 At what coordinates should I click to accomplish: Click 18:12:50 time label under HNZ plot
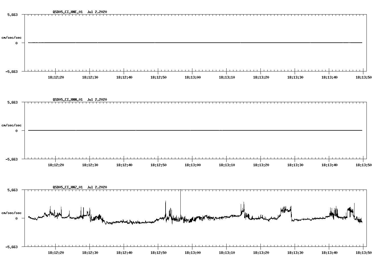pos(158,252)
